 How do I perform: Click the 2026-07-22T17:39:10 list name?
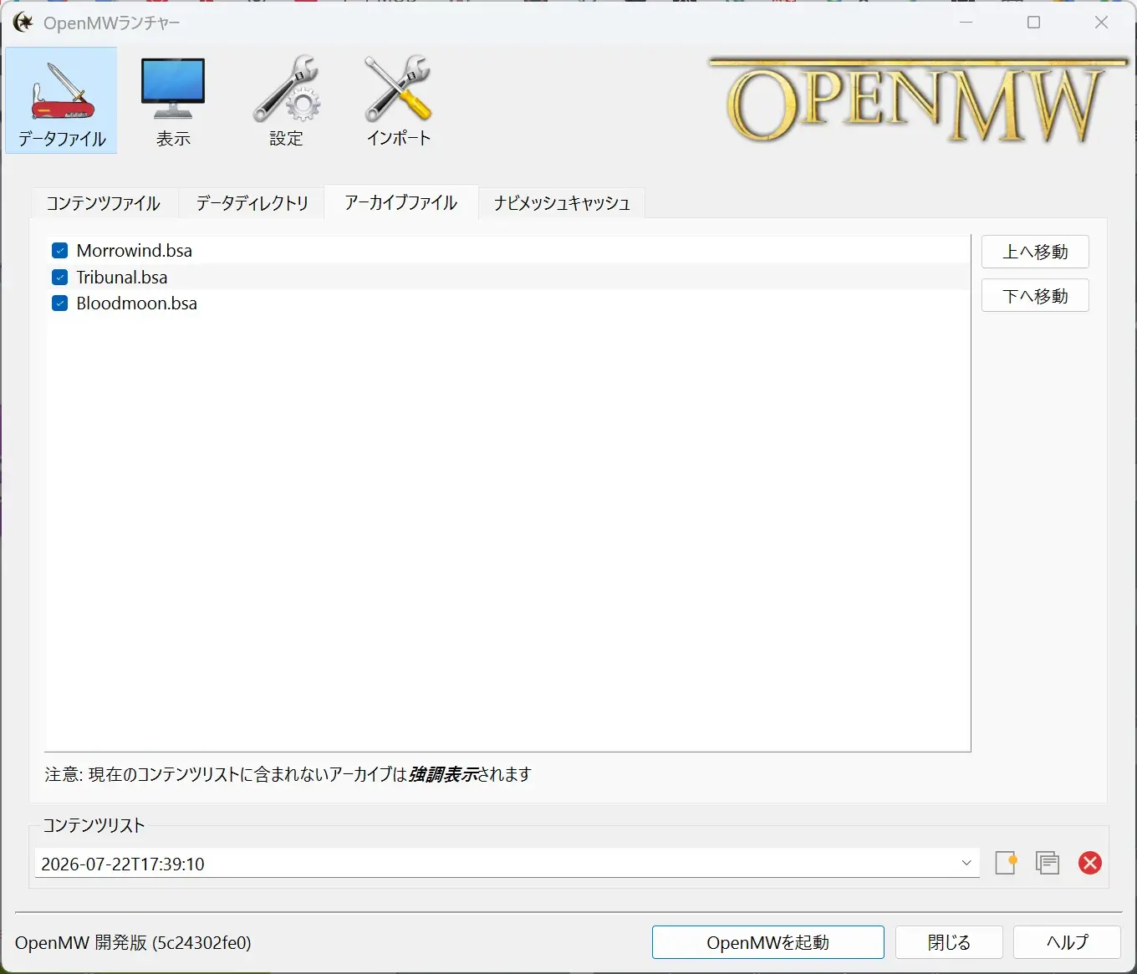click(x=123, y=864)
